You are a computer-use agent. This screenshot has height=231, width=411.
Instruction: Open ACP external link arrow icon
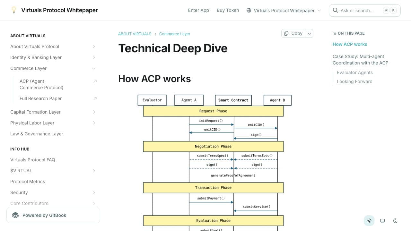pos(95,81)
